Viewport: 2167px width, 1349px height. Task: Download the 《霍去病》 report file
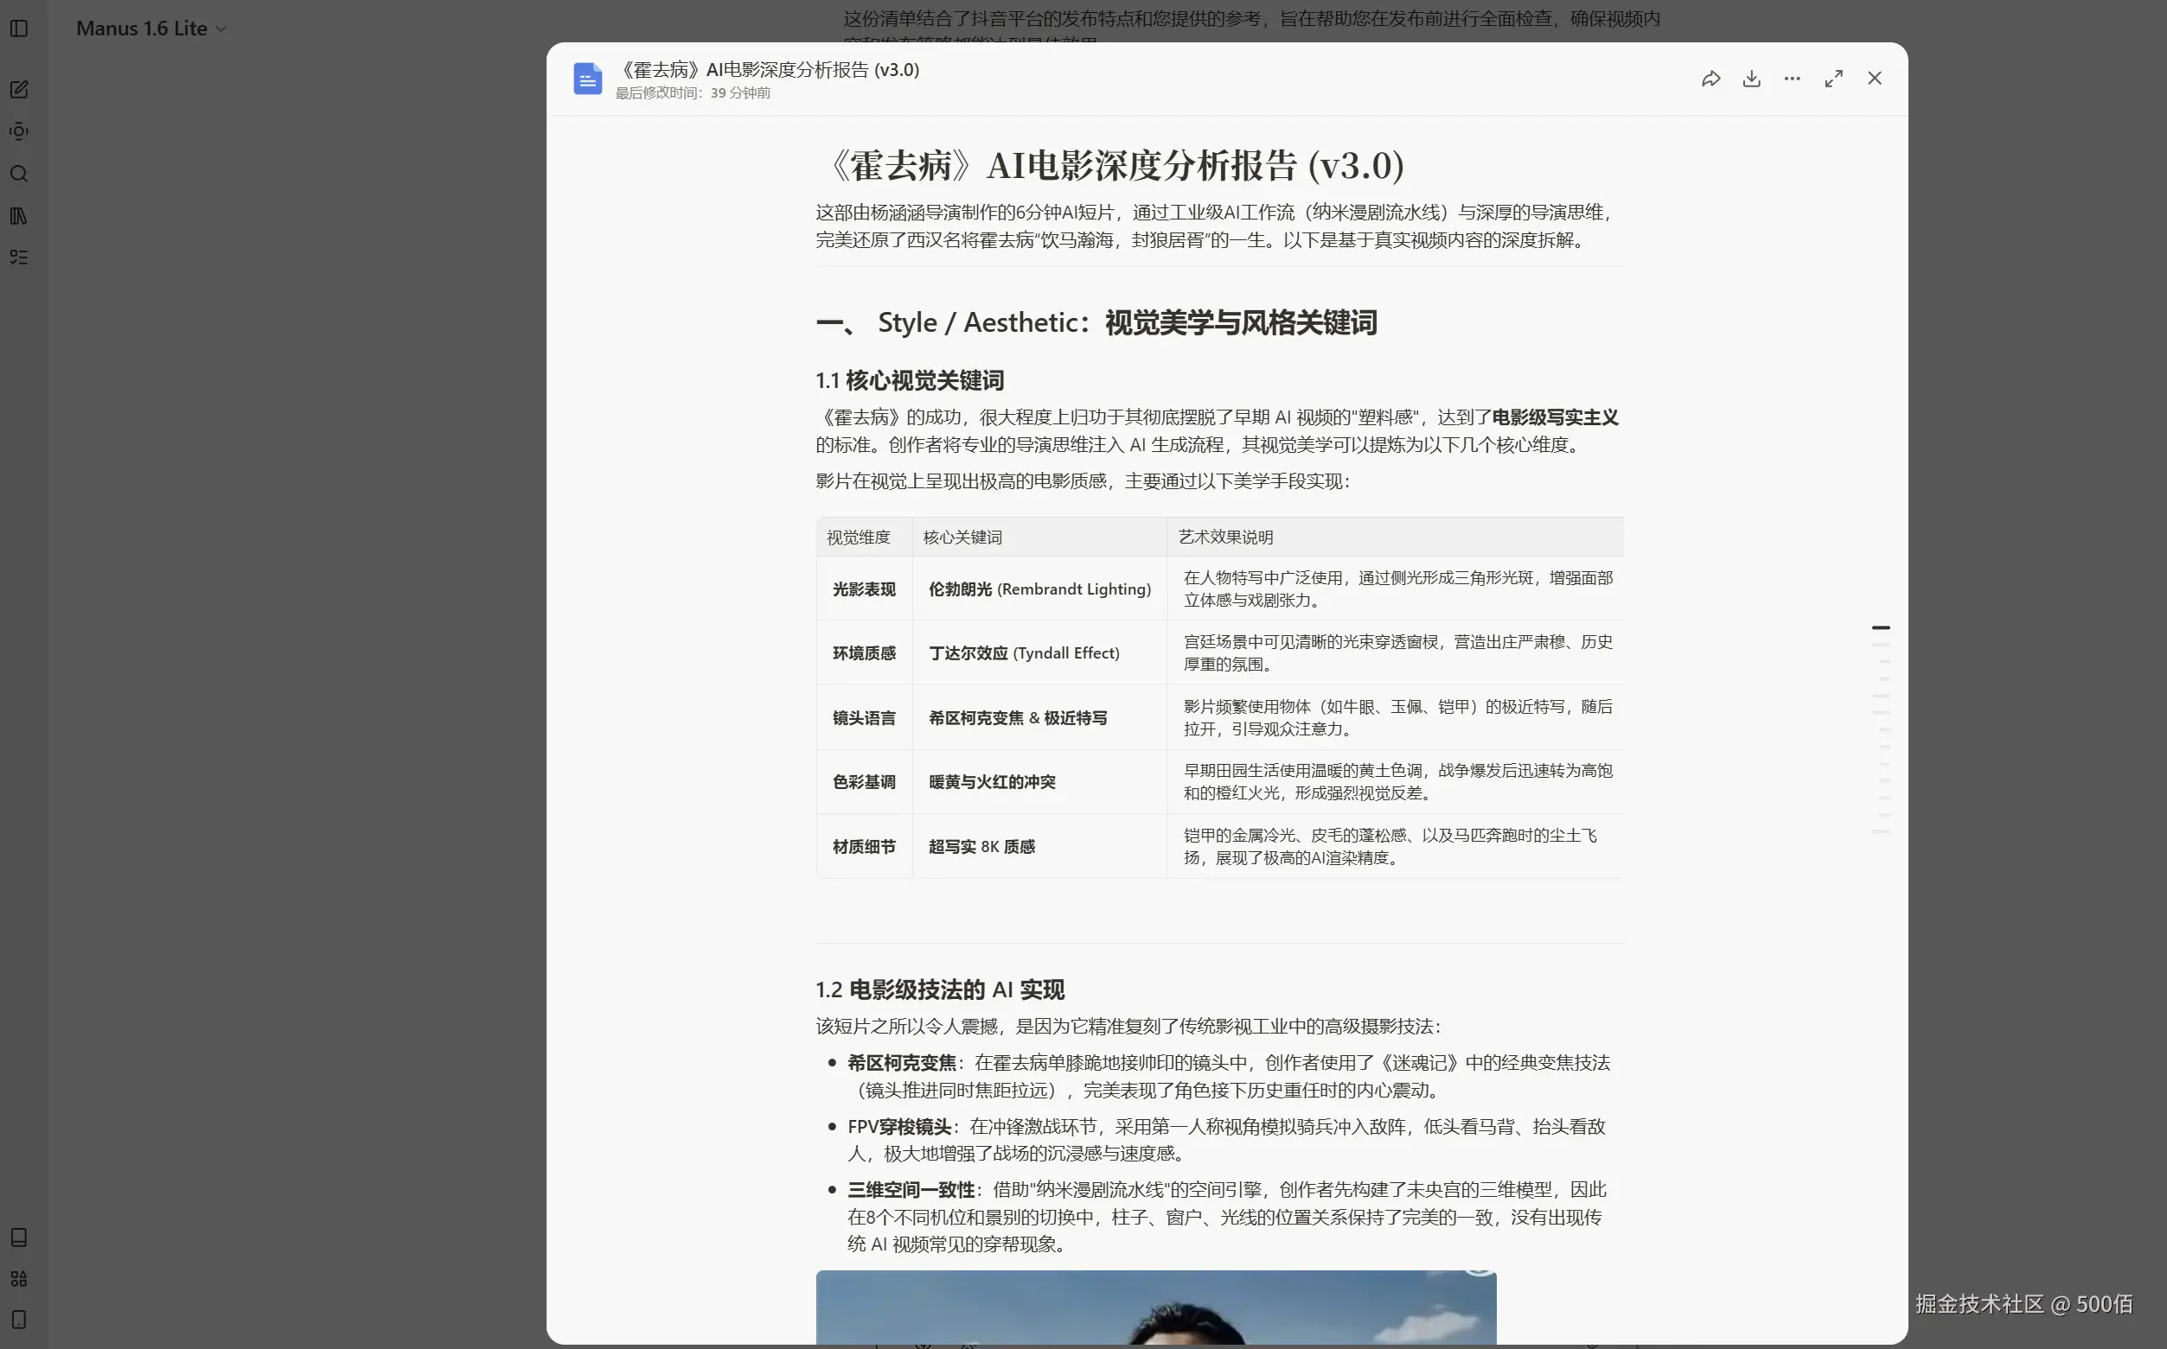coord(1751,79)
